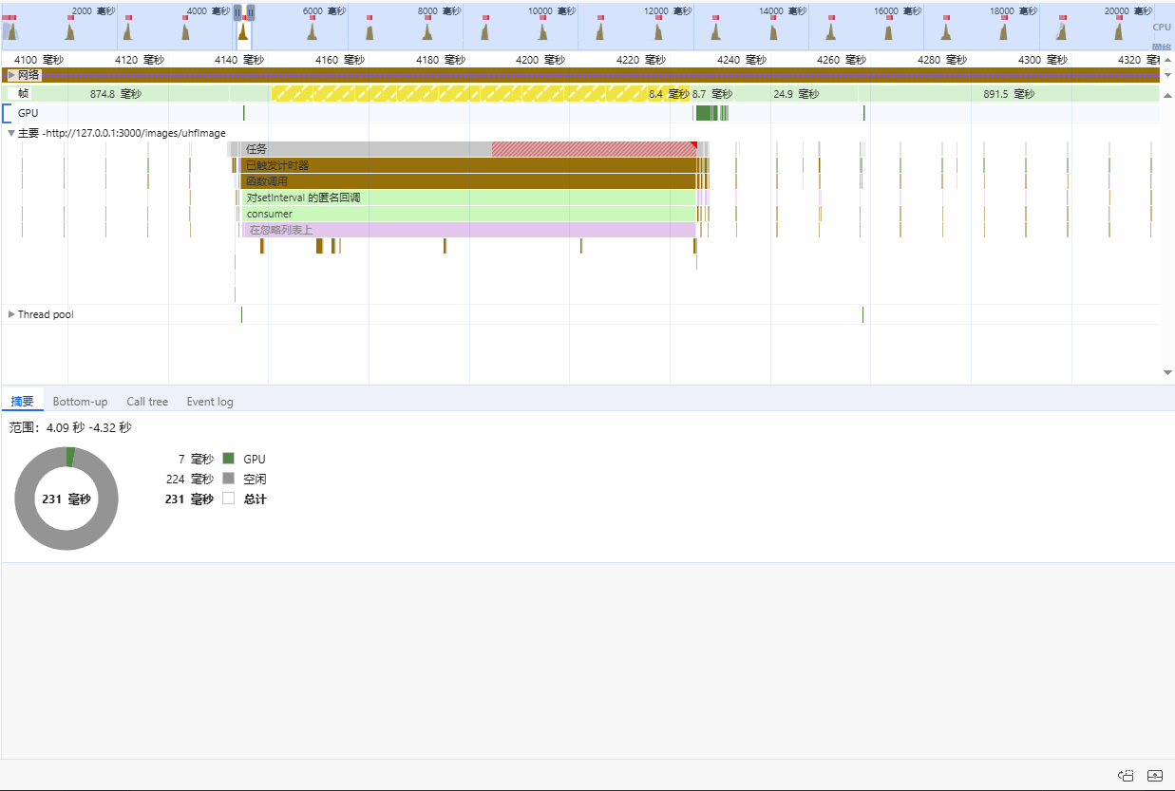Click the left overview selection handle
The image size is (1175, 791).
click(x=237, y=12)
